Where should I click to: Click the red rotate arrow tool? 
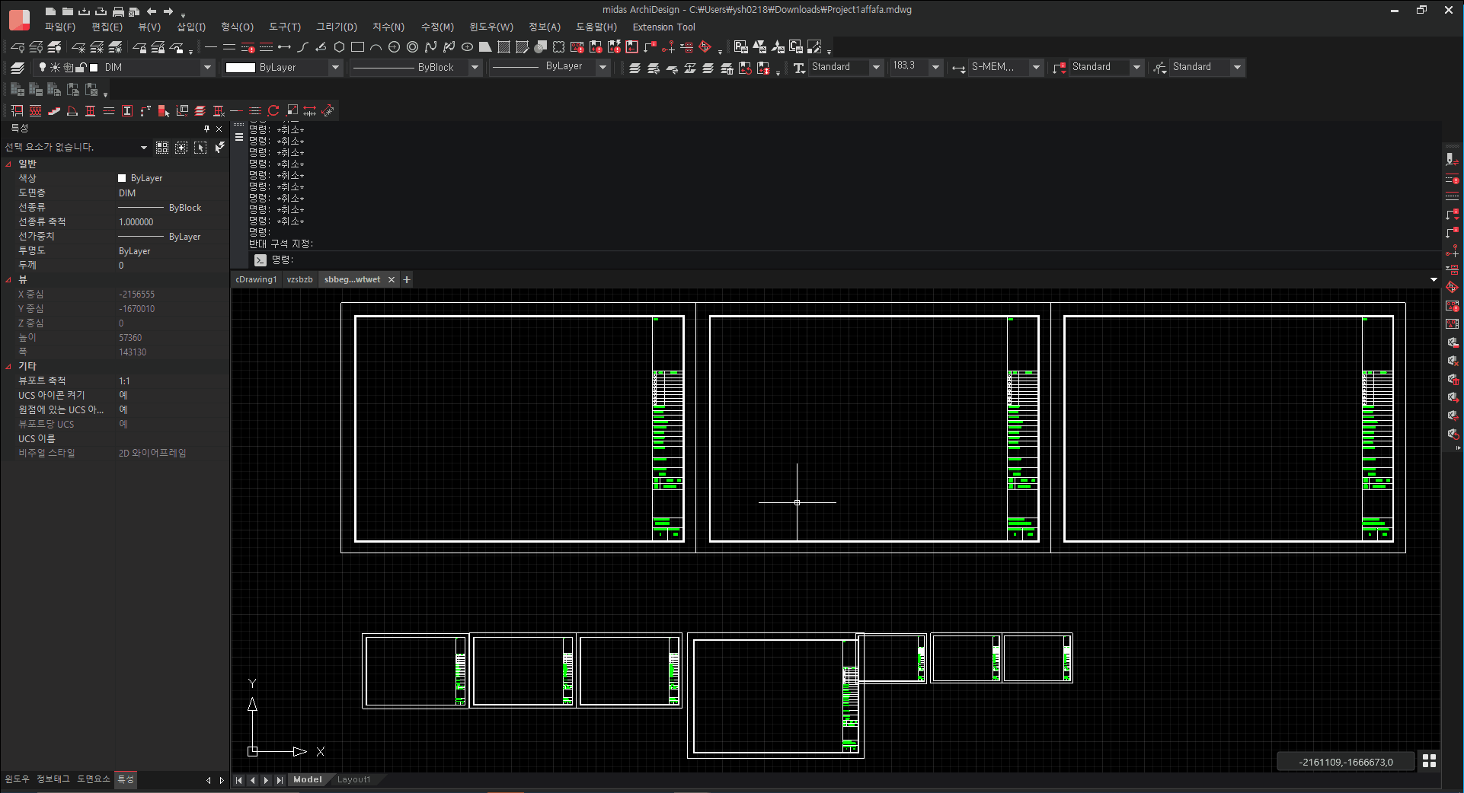coord(273,111)
